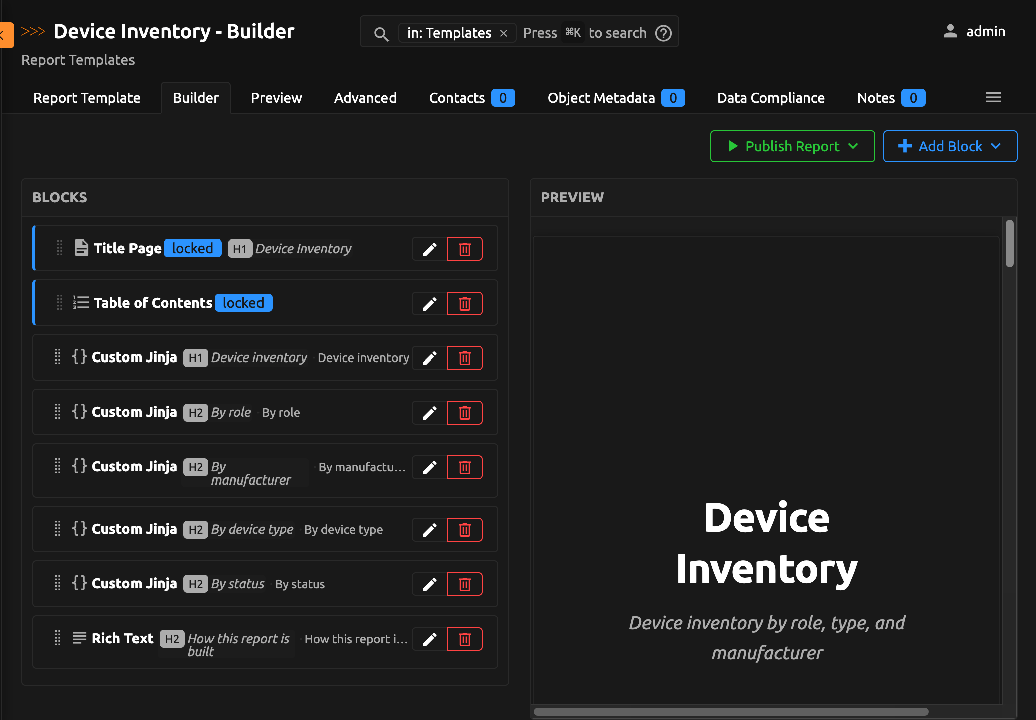Click the search magnifier icon
1036x720 pixels.
tap(381, 34)
